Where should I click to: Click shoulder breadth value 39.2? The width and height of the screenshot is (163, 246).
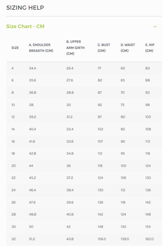[32, 117]
